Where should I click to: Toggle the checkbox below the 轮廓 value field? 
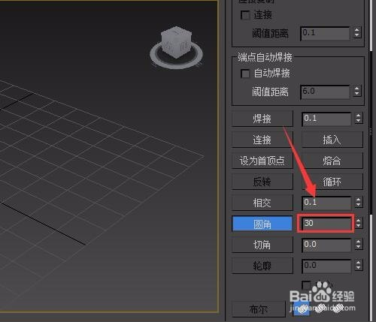(306, 285)
